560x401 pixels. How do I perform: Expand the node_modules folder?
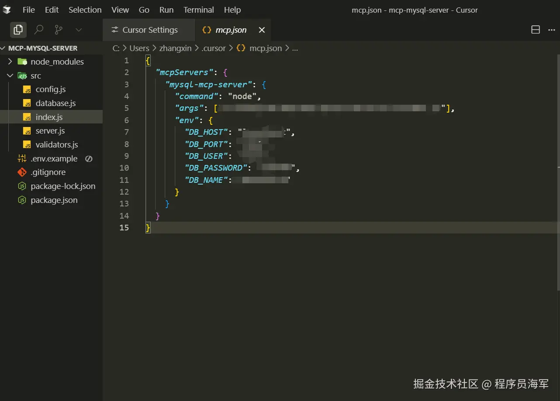tap(10, 62)
